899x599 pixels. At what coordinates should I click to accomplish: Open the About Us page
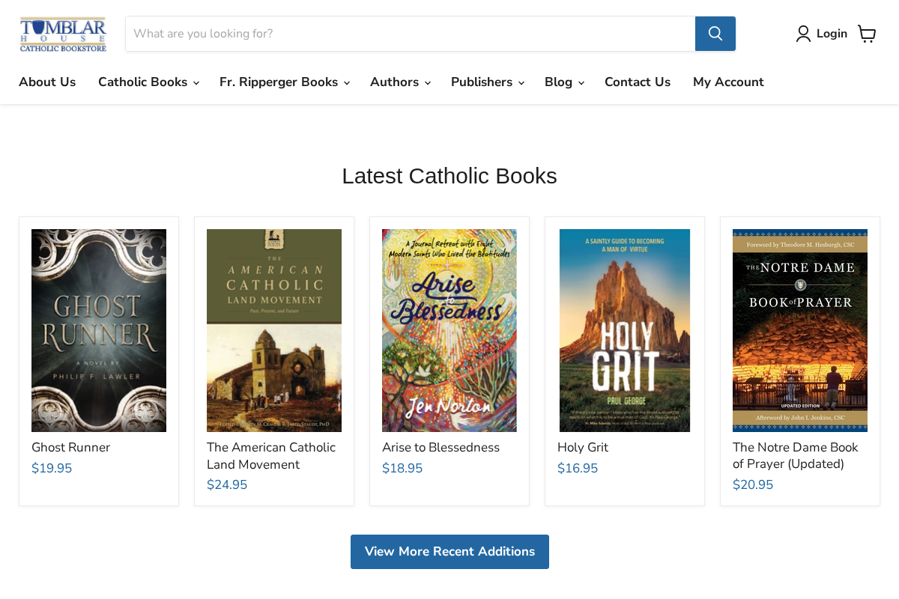pyautogui.click(x=47, y=82)
